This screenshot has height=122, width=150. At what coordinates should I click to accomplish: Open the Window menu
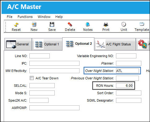[x=44, y=17]
